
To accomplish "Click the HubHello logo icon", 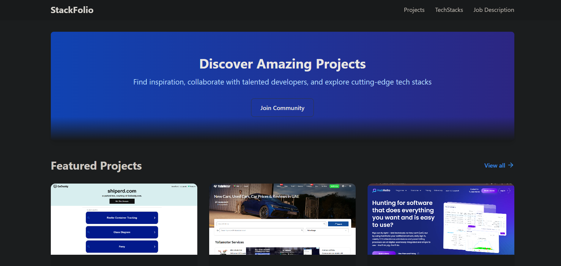I will (374, 190).
